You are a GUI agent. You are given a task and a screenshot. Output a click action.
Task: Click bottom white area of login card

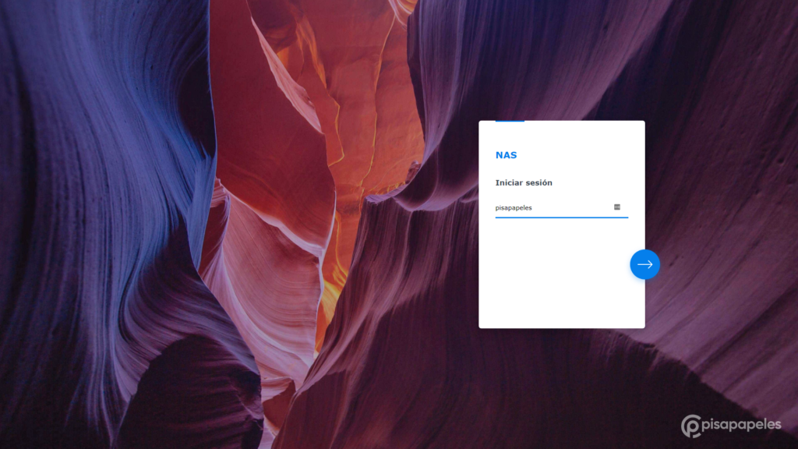pyautogui.click(x=561, y=312)
